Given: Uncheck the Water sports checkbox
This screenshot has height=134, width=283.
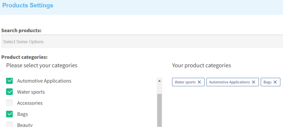Looking at the screenshot, I should [x=9, y=92].
